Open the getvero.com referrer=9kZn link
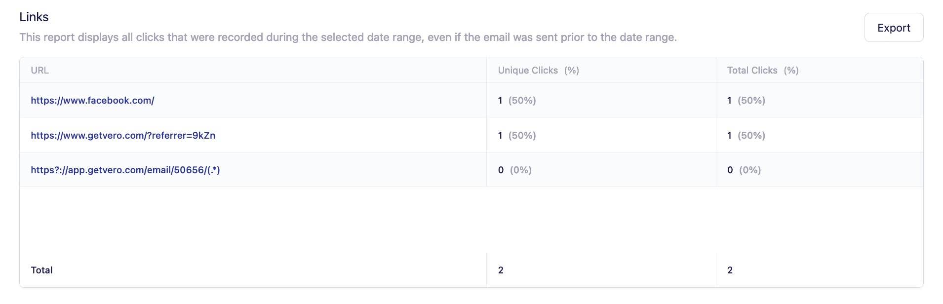Image resolution: width=943 pixels, height=304 pixels. (123, 135)
